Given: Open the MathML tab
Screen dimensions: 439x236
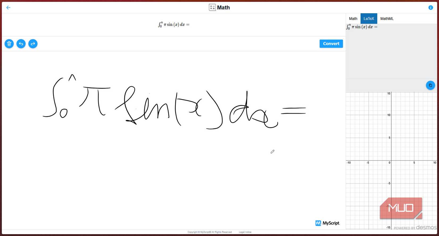Looking at the screenshot, I should click(387, 19).
